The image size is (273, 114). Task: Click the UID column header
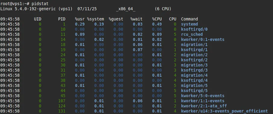38,19
